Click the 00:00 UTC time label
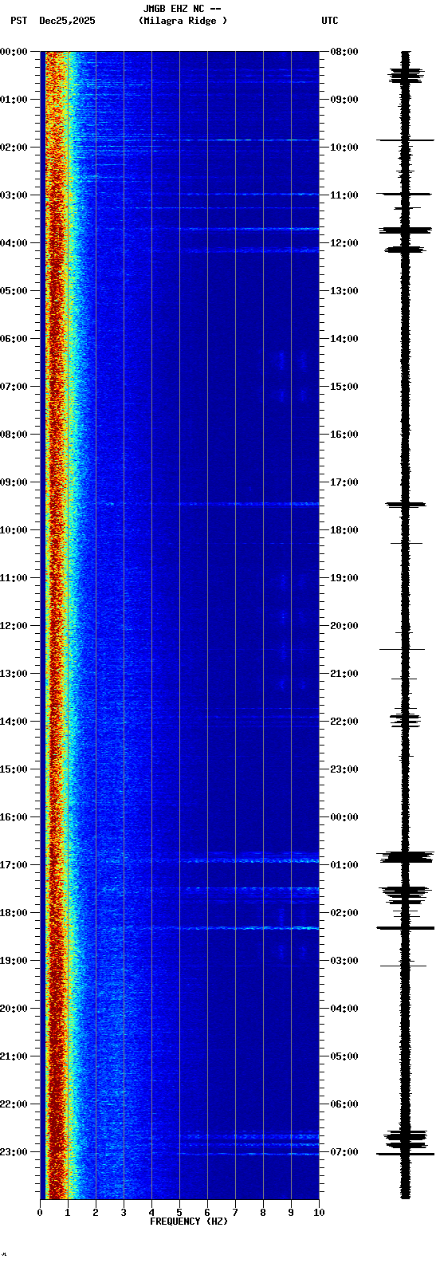The height and width of the screenshot is (1263, 440). click(344, 817)
